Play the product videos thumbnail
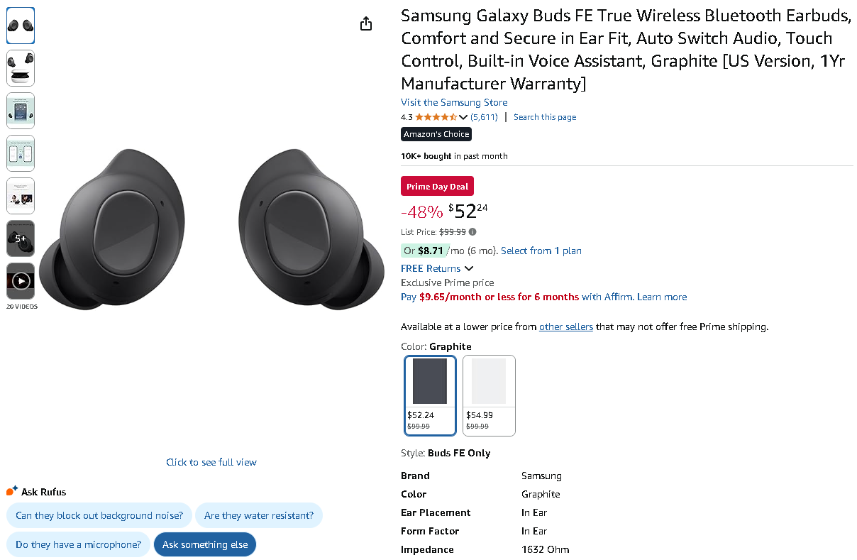The width and height of the screenshot is (857, 560). [x=21, y=281]
